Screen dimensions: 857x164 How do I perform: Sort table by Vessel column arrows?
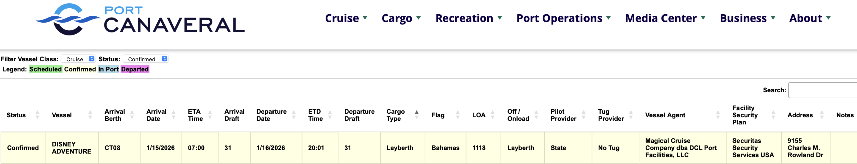90,115
